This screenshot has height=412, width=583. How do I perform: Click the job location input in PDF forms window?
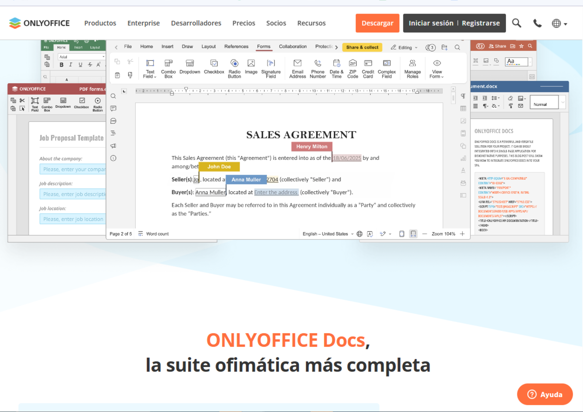73,219
